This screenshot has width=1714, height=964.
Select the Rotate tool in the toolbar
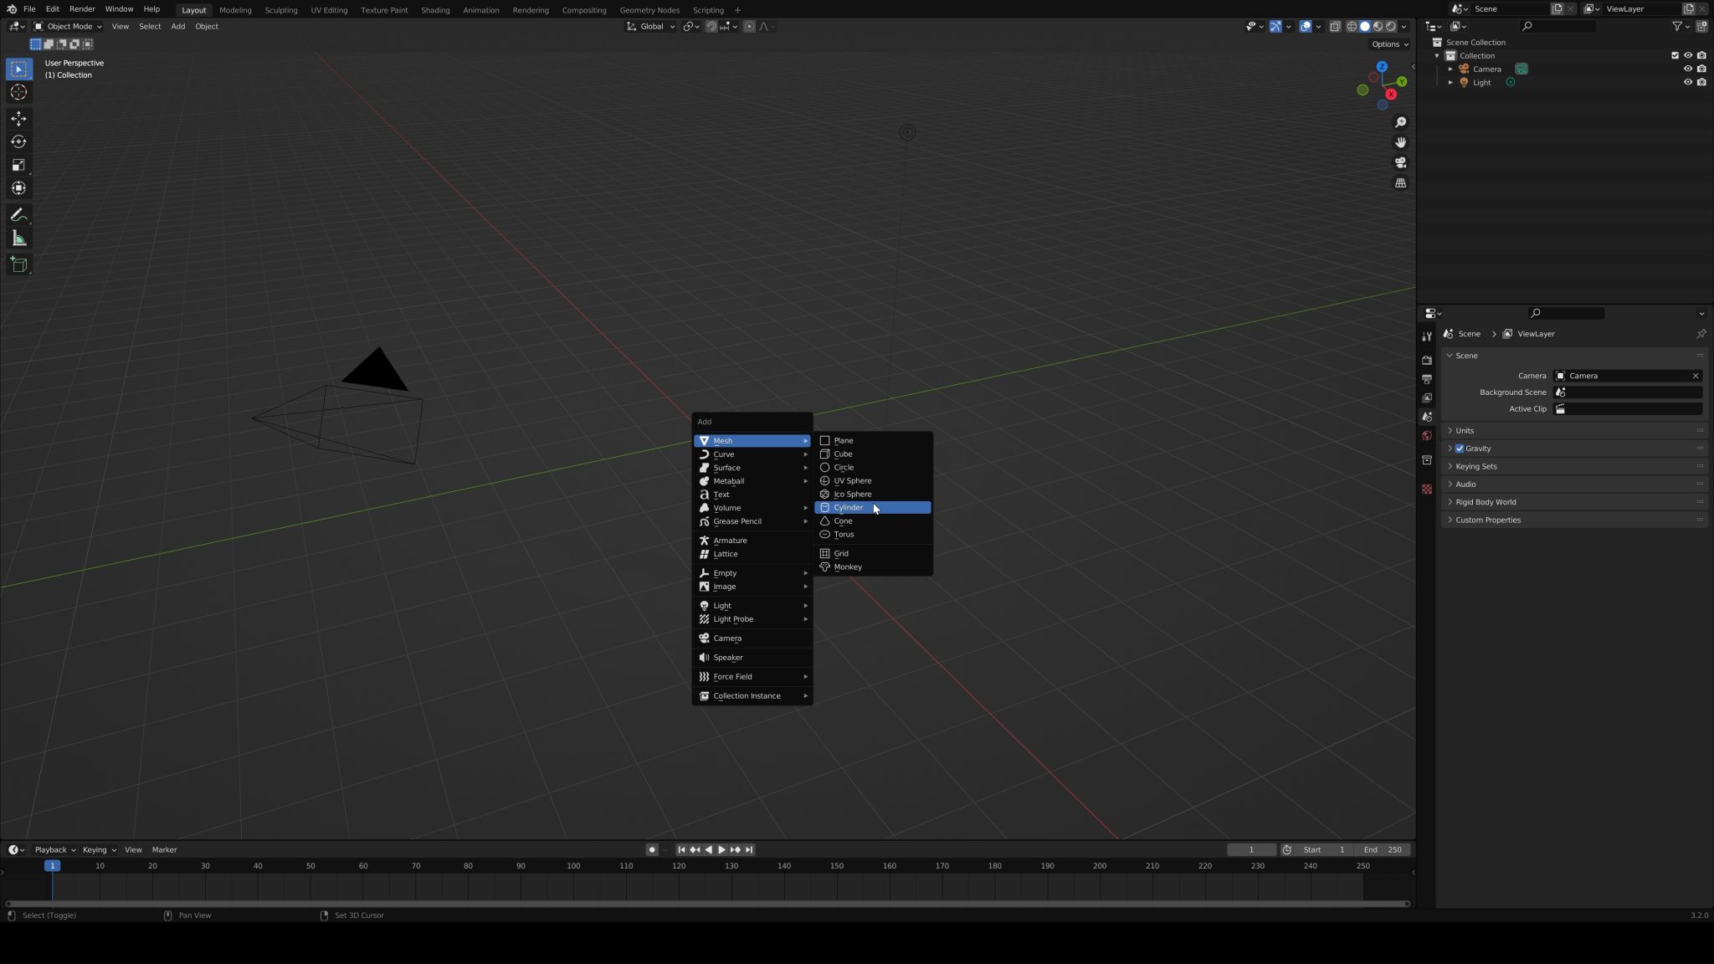pyautogui.click(x=18, y=141)
